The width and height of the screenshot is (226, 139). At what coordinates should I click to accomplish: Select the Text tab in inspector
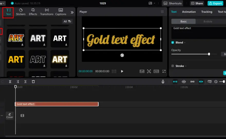tap(174, 12)
